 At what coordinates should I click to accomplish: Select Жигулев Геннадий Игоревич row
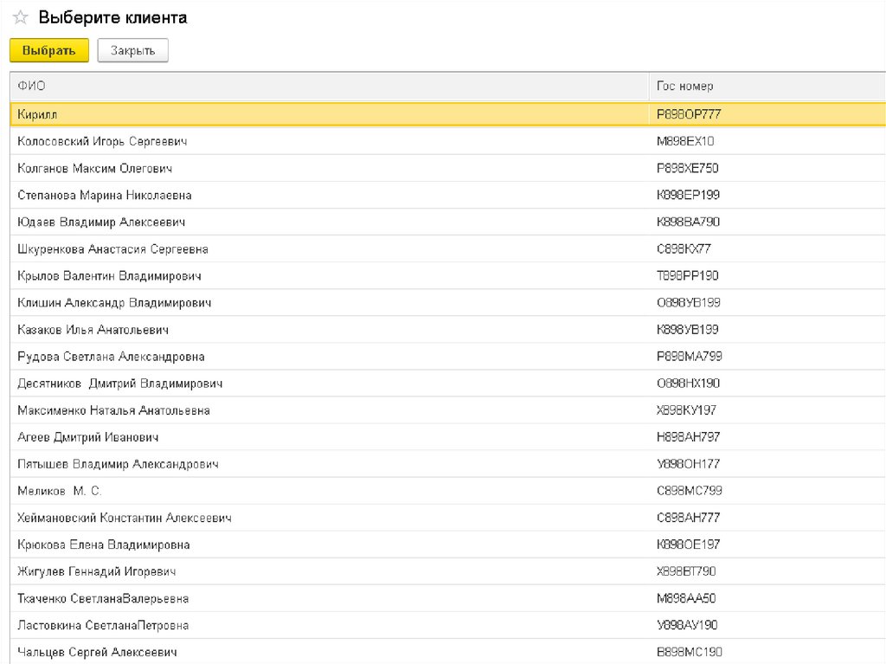[x=97, y=571]
